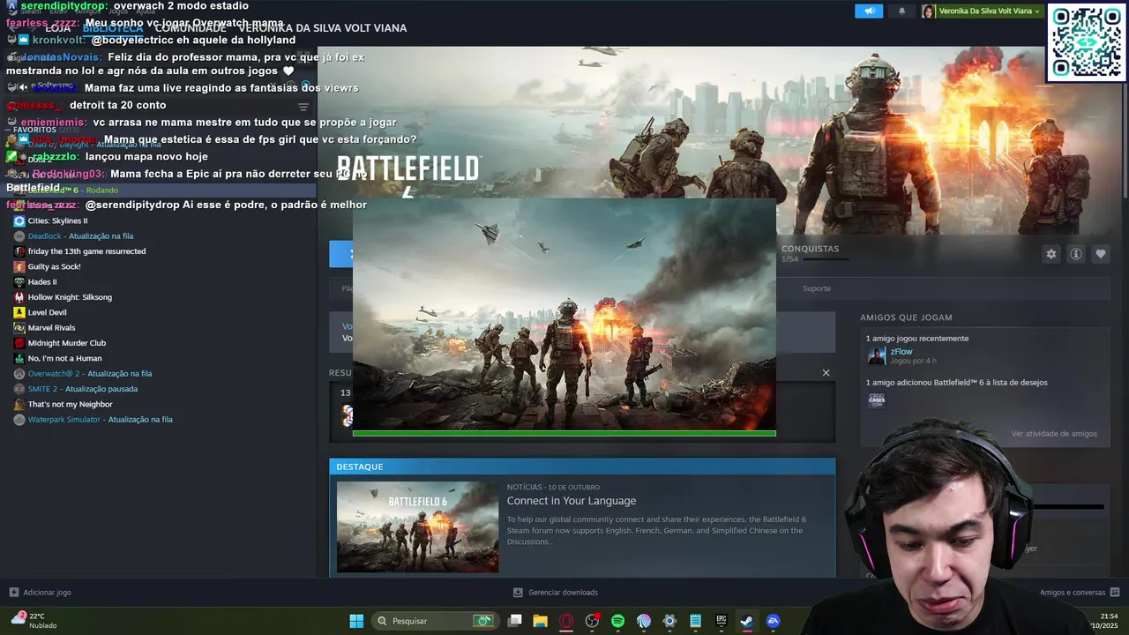The height and width of the screenshot is (635, 1129).
Task: Select Marvel Rivals in the library list
Action: (x=51, y=328)
